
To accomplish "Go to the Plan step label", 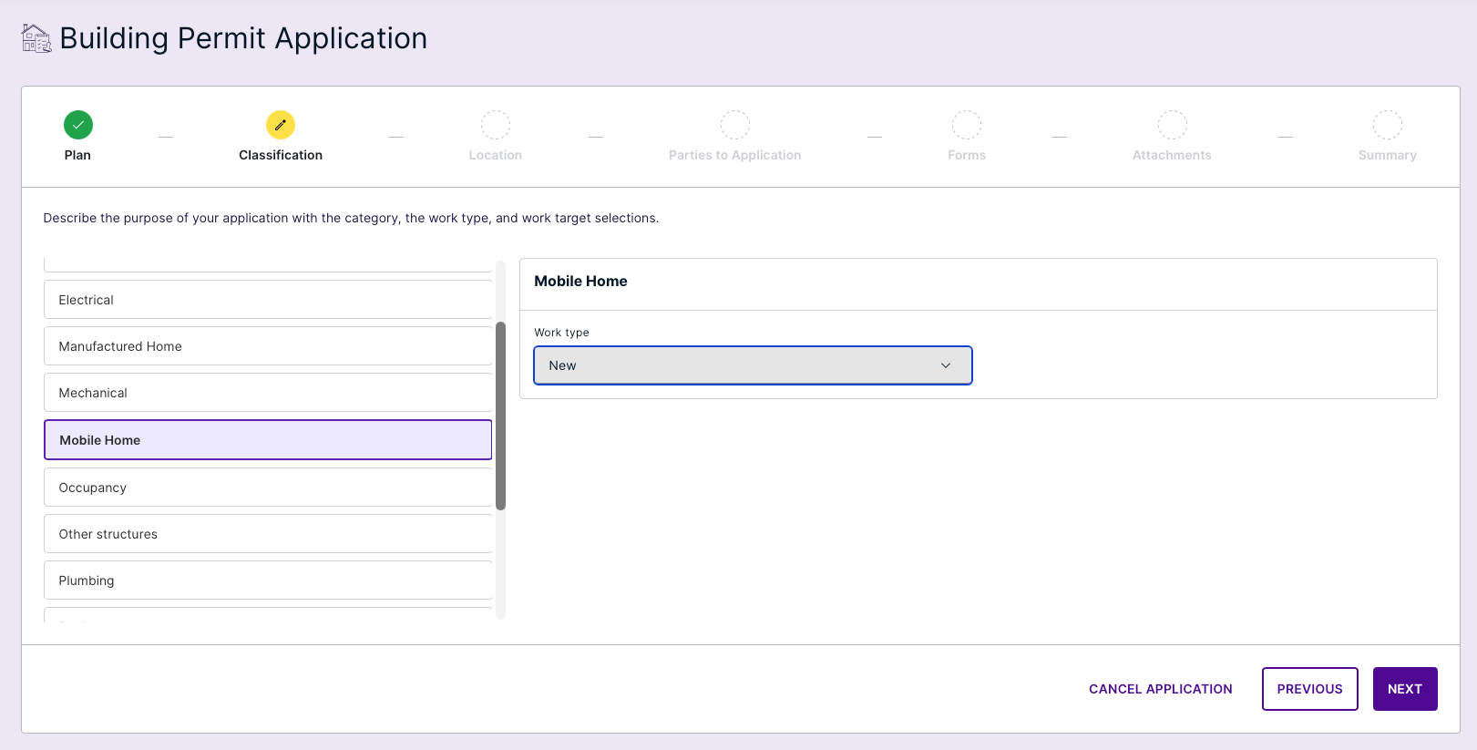I will coord(77,155).
